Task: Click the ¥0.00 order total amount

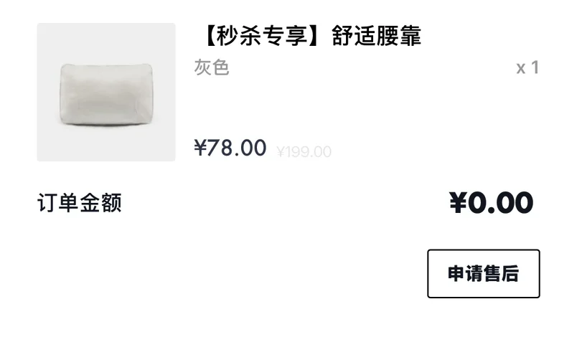Action: click(491, 202)
